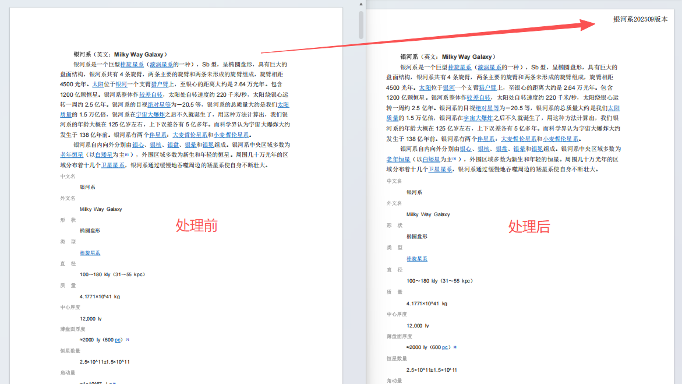This screenshot has height=384, width=682.
Task: Follow the 较差自转 link in the right pane
Action: [x=478, y=98]
